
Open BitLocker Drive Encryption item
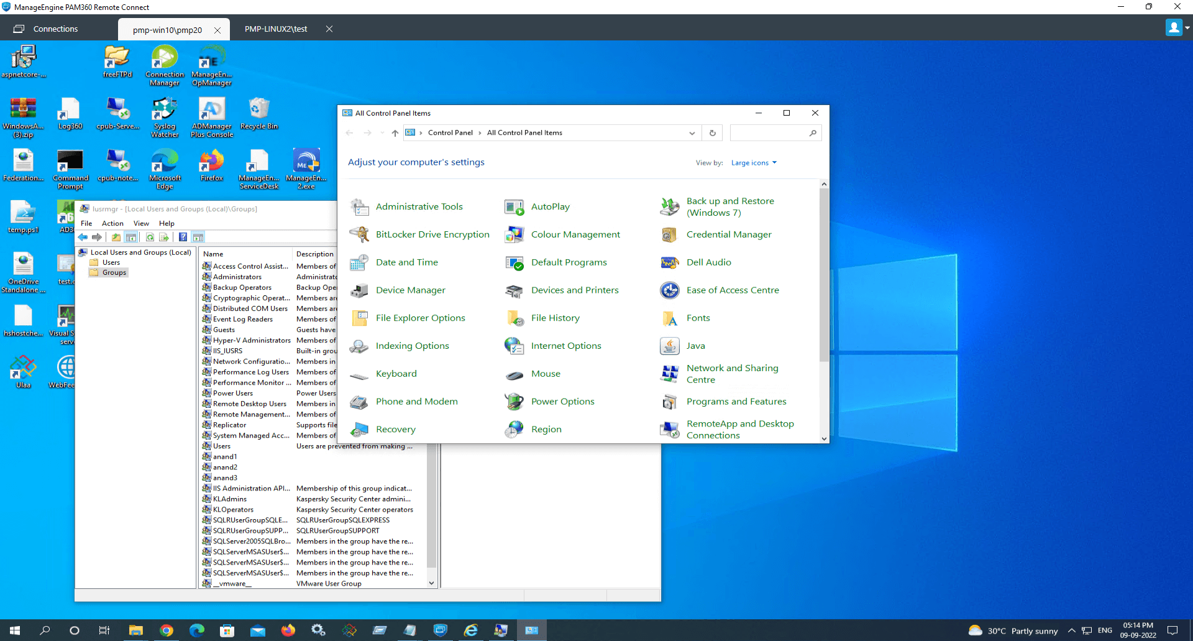coord(432,234)
